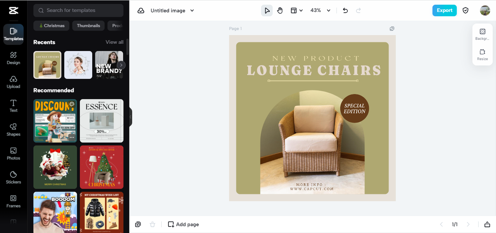Image resolution: width=496 pixels, height=233 pixels.
Task: Open the Untitled image name dropdown
Action: (x=172, y=10)
